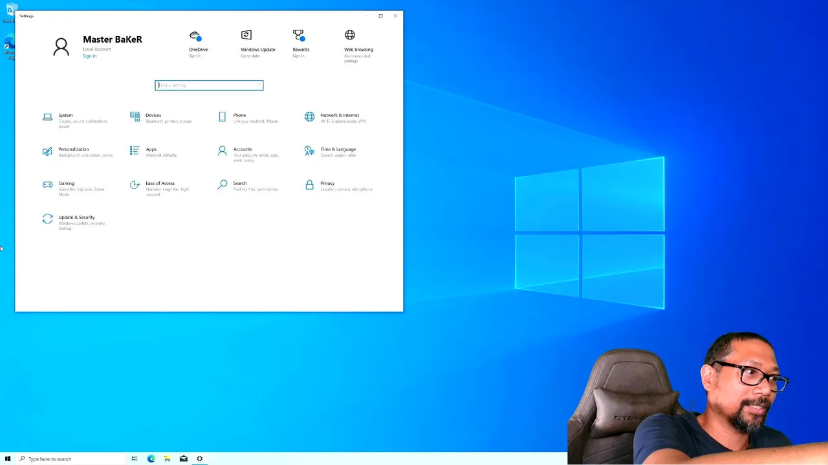Viewport: 828px width, 465px height.
Task: Open Update & Security settings
Action: tap(75, 222)
